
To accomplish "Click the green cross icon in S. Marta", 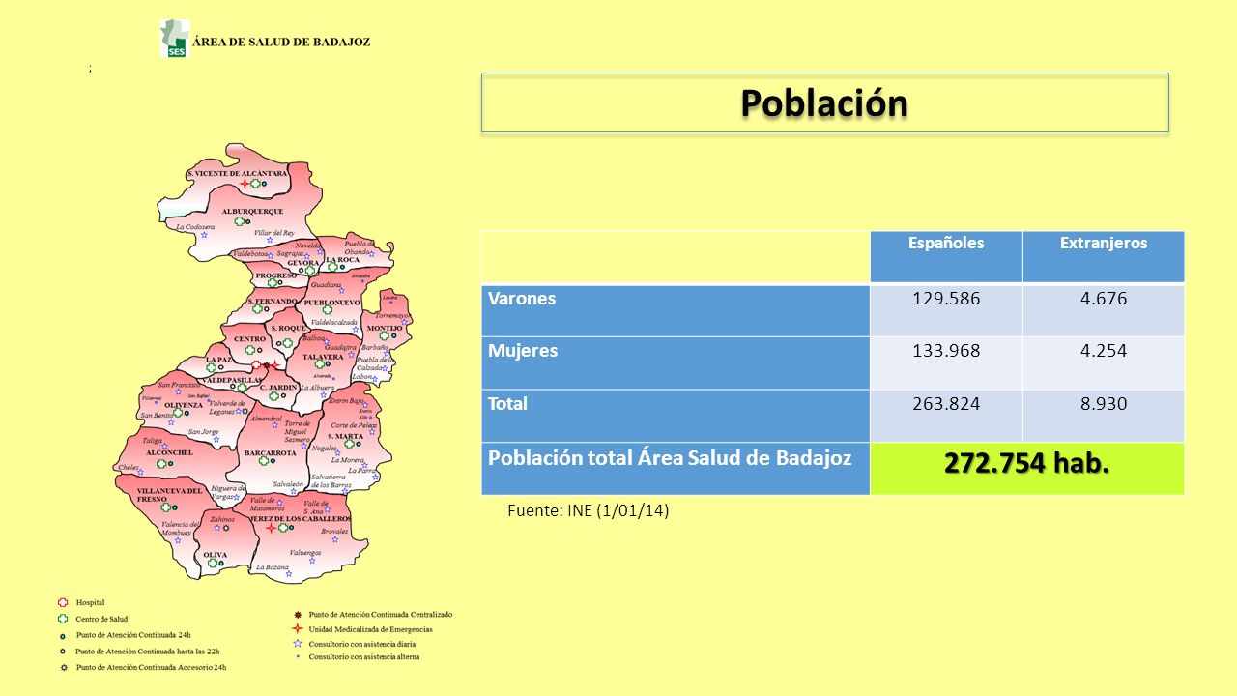I will (350, 445).
